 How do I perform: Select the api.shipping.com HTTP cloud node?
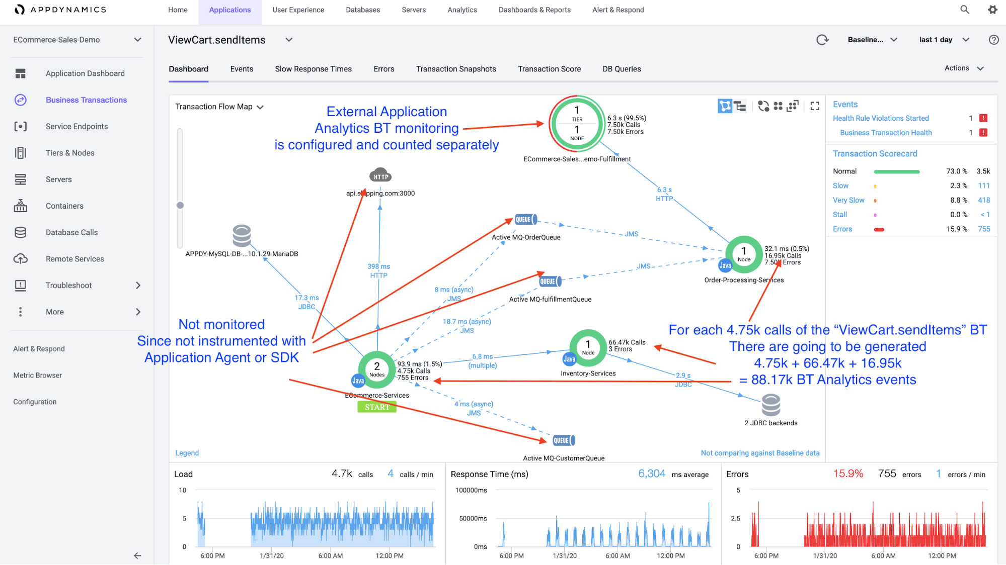(380, 175)
